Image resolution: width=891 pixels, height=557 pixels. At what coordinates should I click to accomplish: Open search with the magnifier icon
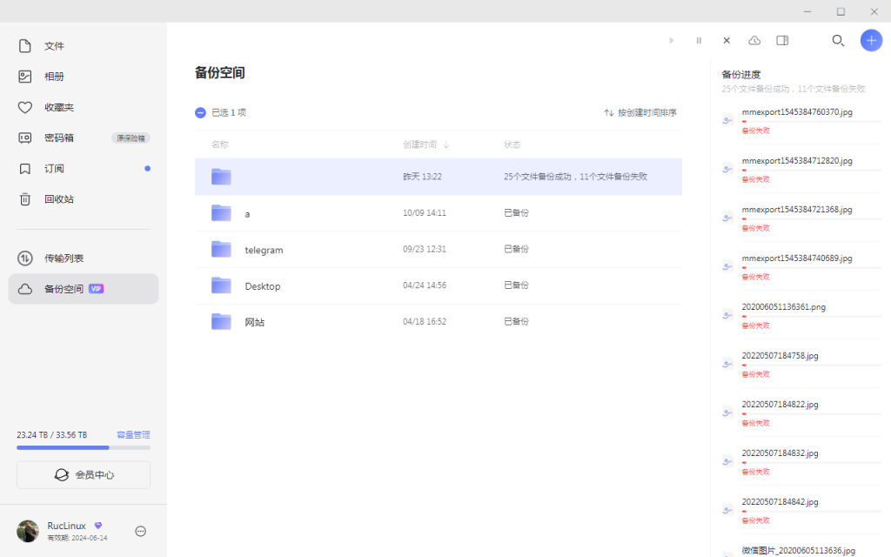point(838,40)
